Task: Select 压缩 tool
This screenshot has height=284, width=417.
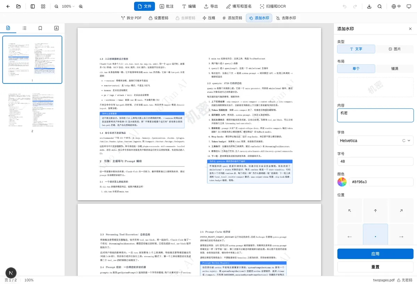Action: coord(208,18)
